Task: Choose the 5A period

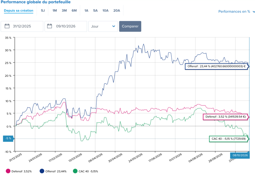Action: coord(96,11)
